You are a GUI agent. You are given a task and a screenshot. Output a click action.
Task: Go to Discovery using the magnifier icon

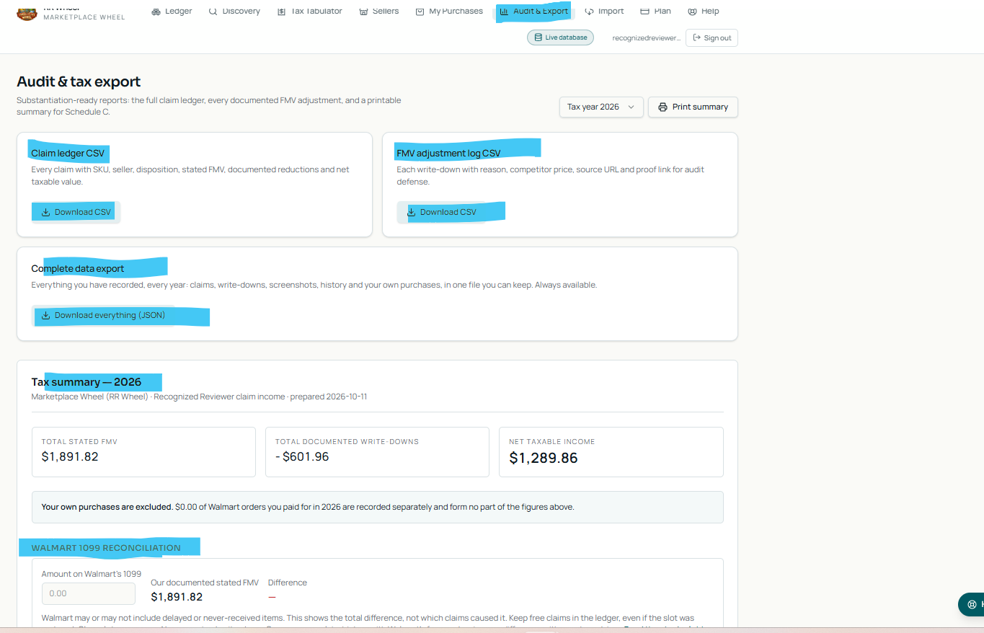pos(213,12)
